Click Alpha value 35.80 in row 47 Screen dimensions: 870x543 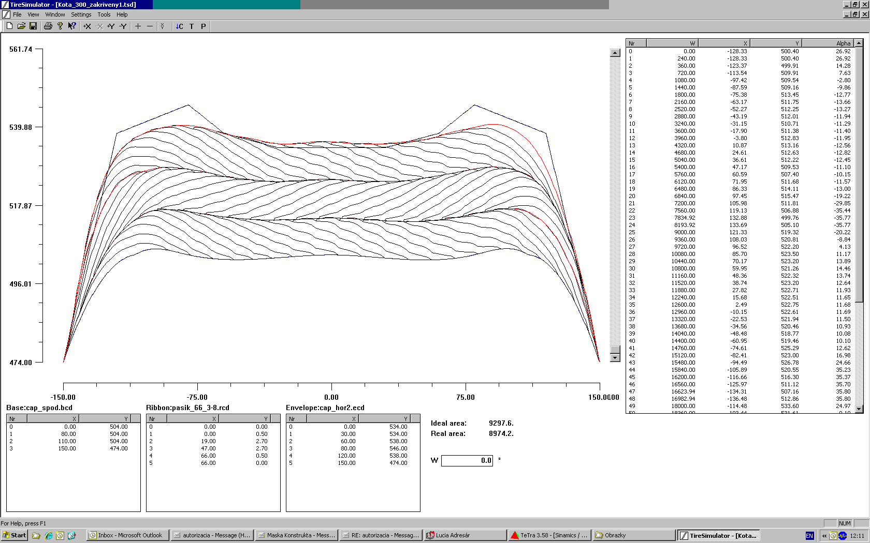point(843,391)
